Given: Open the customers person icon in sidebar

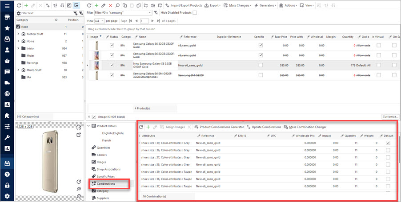Looking at the screenshot, I should (7, 50).
